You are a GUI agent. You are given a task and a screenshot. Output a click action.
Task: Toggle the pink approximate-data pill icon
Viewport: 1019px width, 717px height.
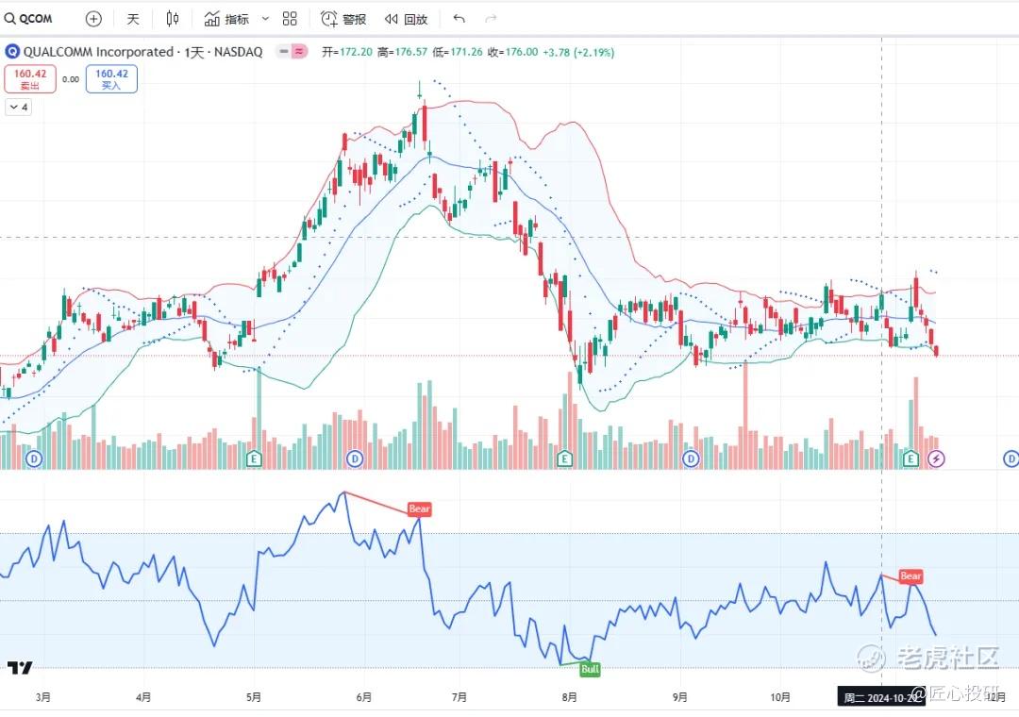(x=299, y=51)
